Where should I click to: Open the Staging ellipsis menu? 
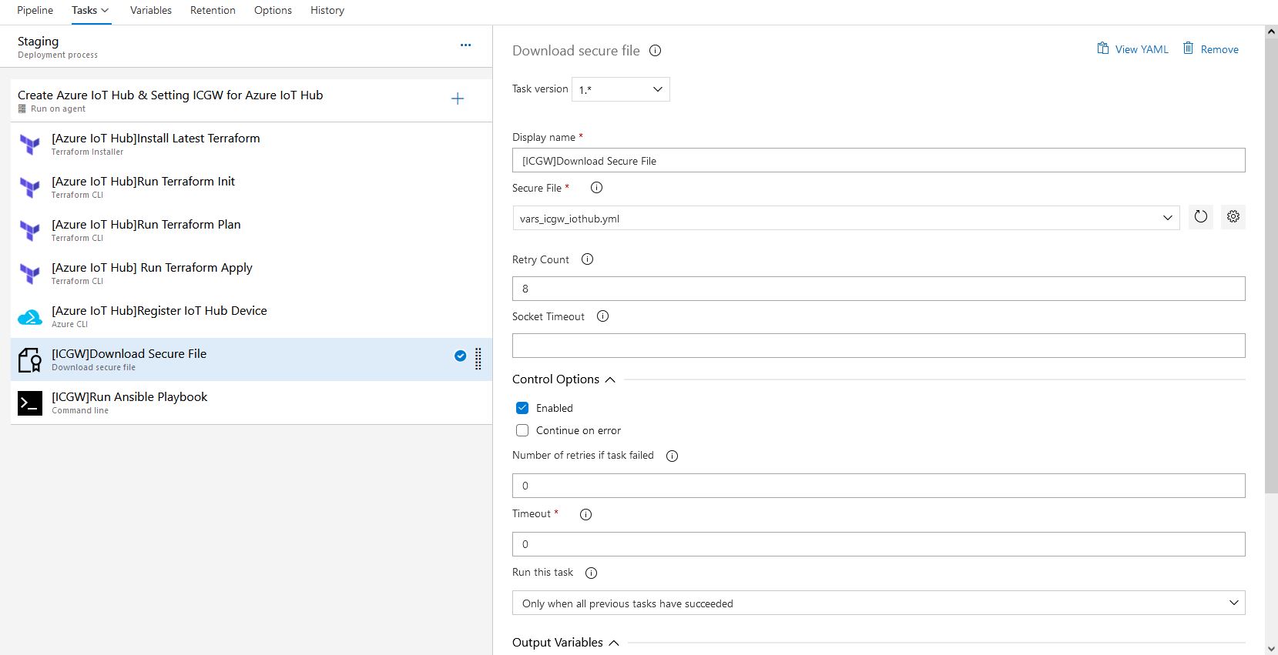(465, 45)
